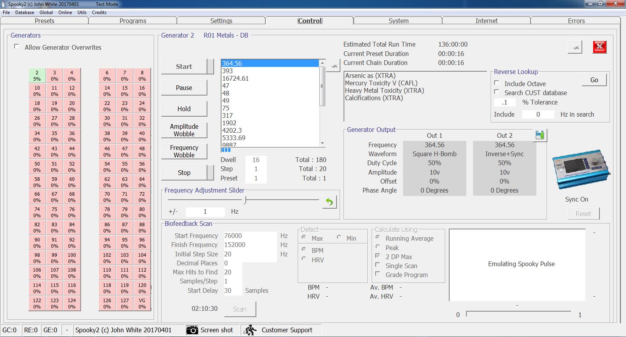The width and height of the screenshot is (626, 337).
Task: Select generator 3 cell
Action: (54, 76)
